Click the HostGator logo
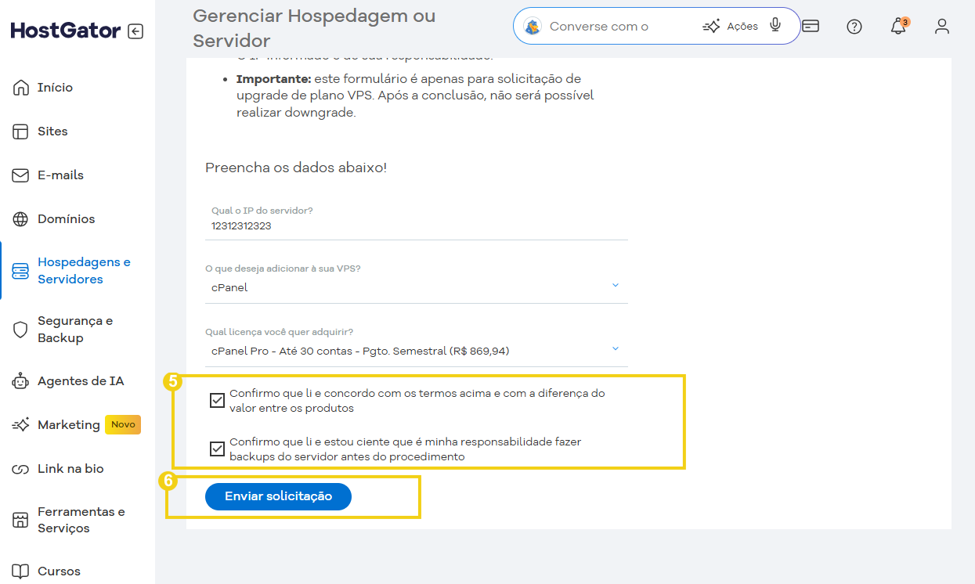The image size is (975, 584). (66, 31)
